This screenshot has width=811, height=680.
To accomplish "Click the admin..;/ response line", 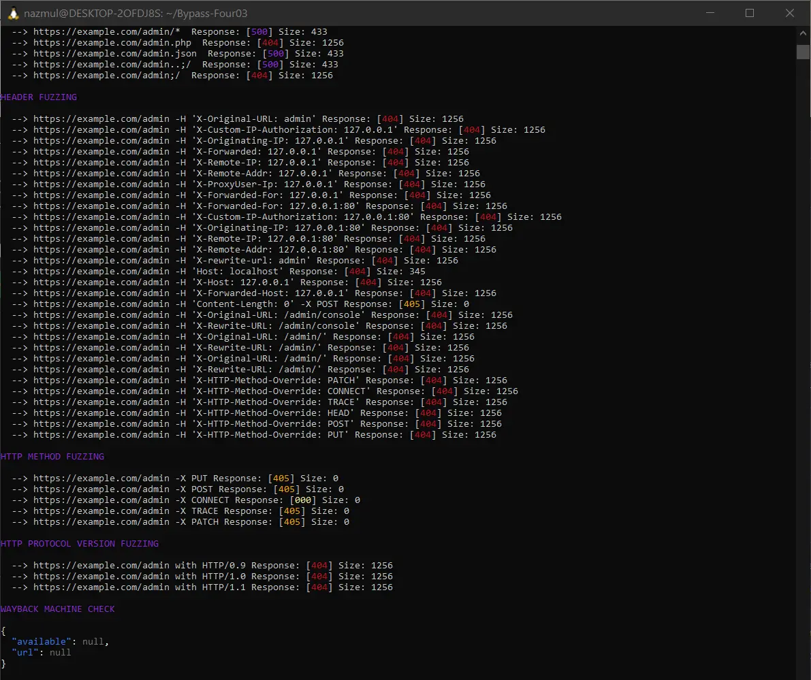I will [x=175, y=65].
